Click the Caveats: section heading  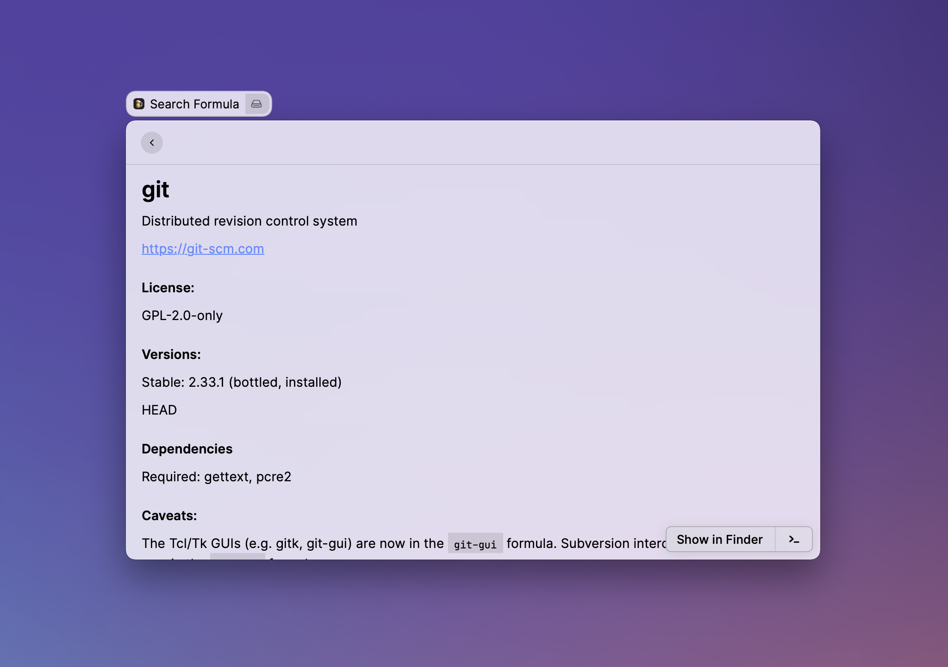169,516
